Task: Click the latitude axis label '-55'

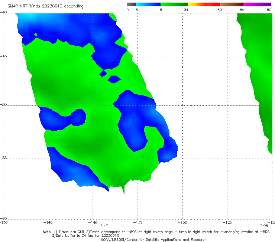Action: [3, 157]
